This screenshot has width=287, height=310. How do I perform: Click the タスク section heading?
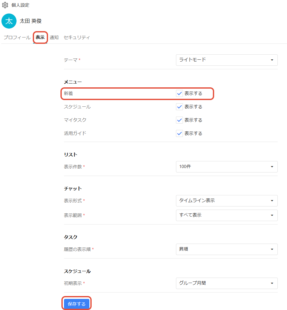click(70, 237)
